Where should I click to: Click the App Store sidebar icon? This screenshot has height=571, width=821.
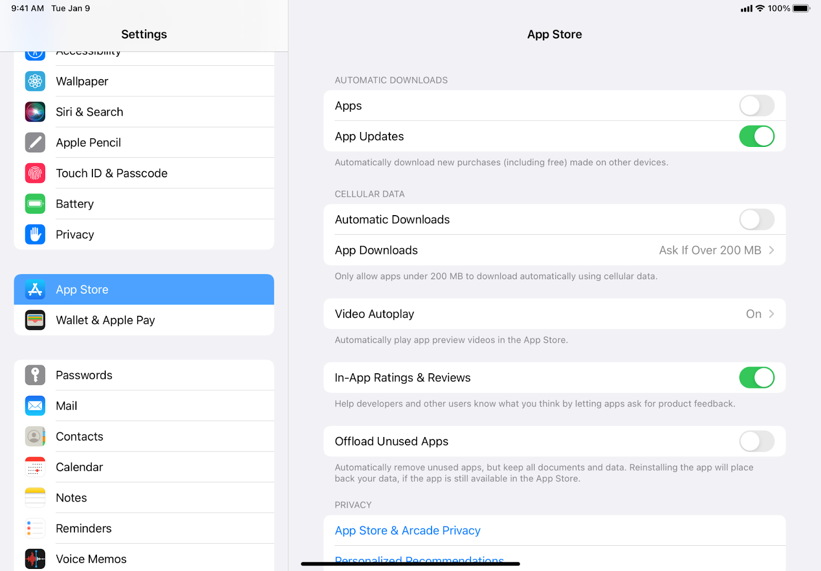pos(35,290)
